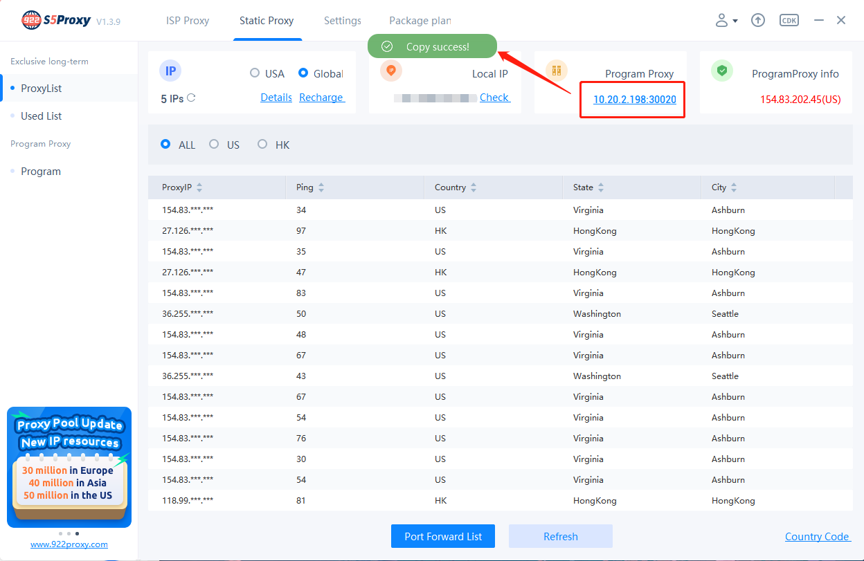The width and height of the screenshot is (864, 561).
Task: Click the Recharge link
Action: 322,98
